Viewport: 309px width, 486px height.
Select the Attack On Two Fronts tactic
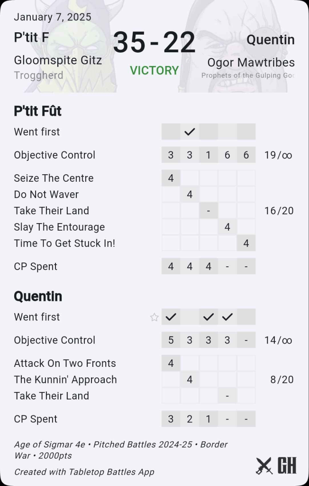point(65,364)
